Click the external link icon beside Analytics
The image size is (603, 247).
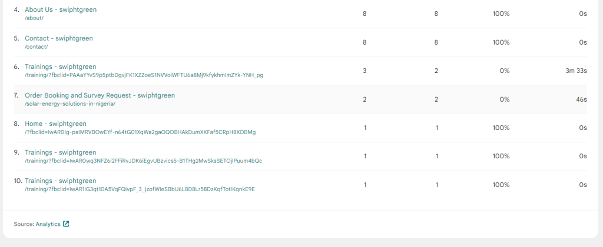coord(66,224)
